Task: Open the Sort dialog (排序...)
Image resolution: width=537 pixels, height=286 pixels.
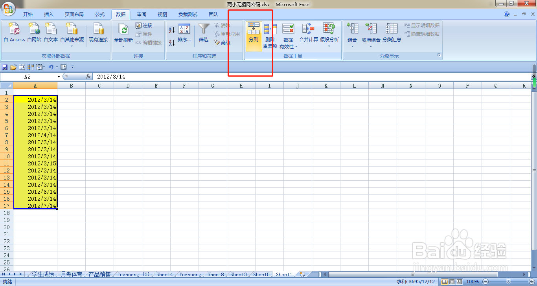Action: tap(184, 33)
